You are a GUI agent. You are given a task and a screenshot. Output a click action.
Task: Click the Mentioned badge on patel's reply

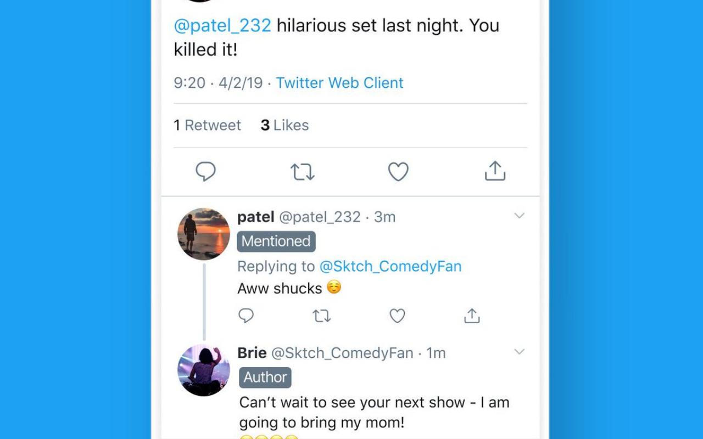click(x=276, y=241)
